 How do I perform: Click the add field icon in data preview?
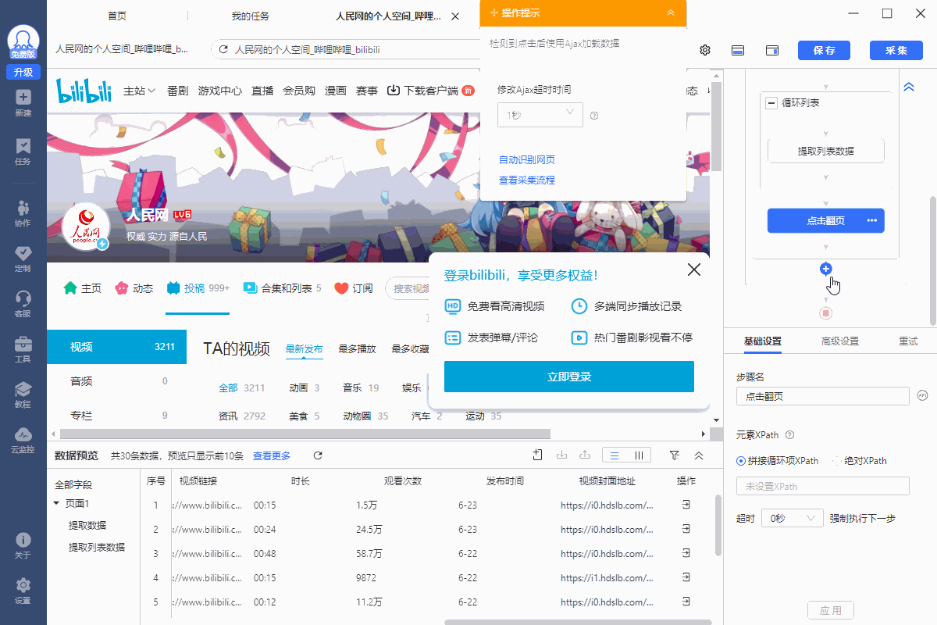tap(537, 455)
